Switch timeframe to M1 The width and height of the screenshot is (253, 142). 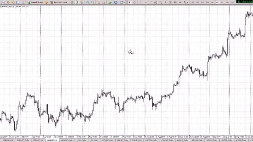click(193, 2)
